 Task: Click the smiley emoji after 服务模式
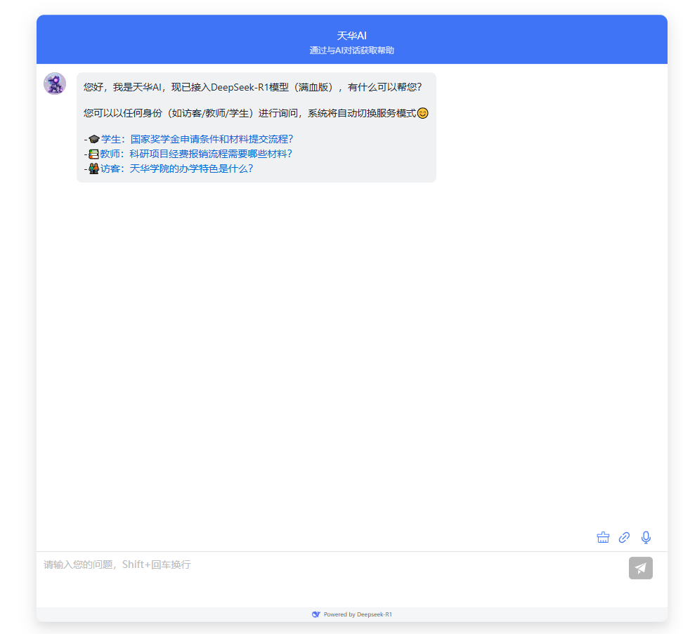click(x=422, y=113)
